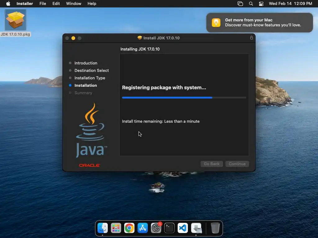
Task: Open the Window menu
Action: (74, 4)
